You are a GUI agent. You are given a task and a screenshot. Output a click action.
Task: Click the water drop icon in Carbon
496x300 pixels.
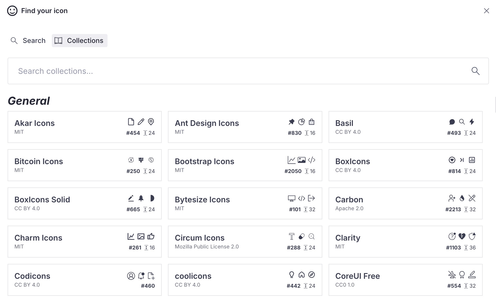pos(462,198)
